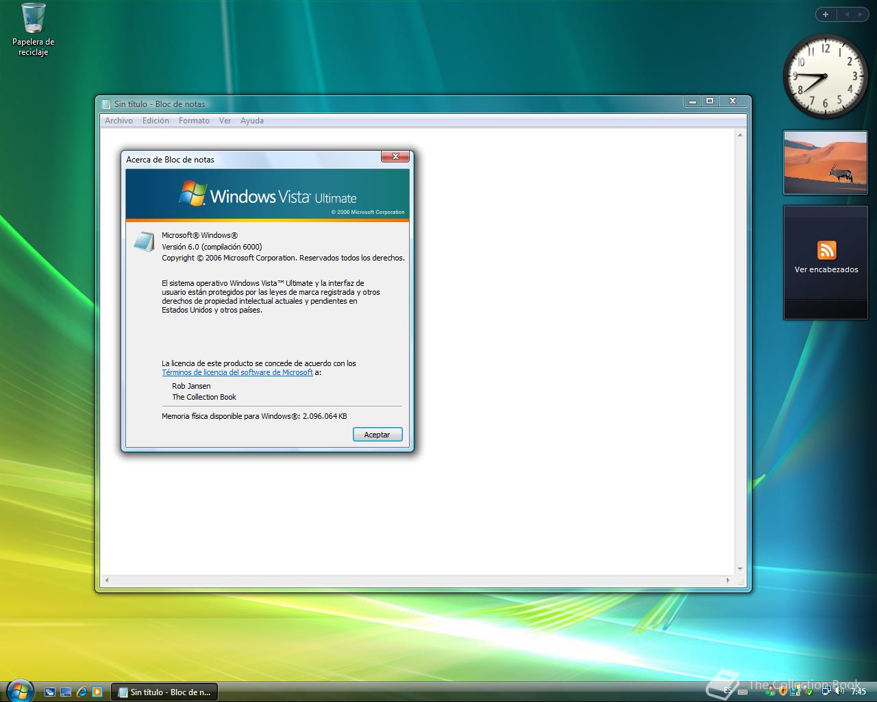Open the Formato menu

pos(194,121)
